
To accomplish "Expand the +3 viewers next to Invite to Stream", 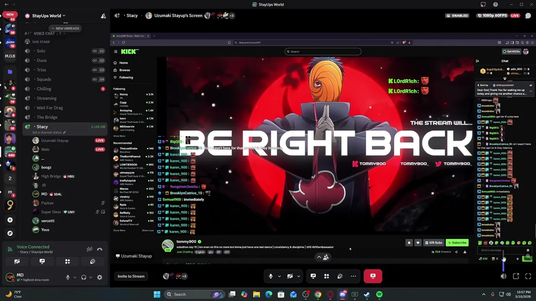I will 184,276.
